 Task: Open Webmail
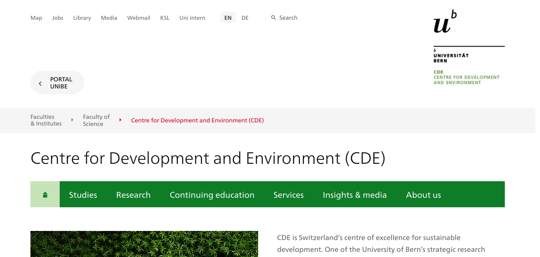(x=139, y=18)
